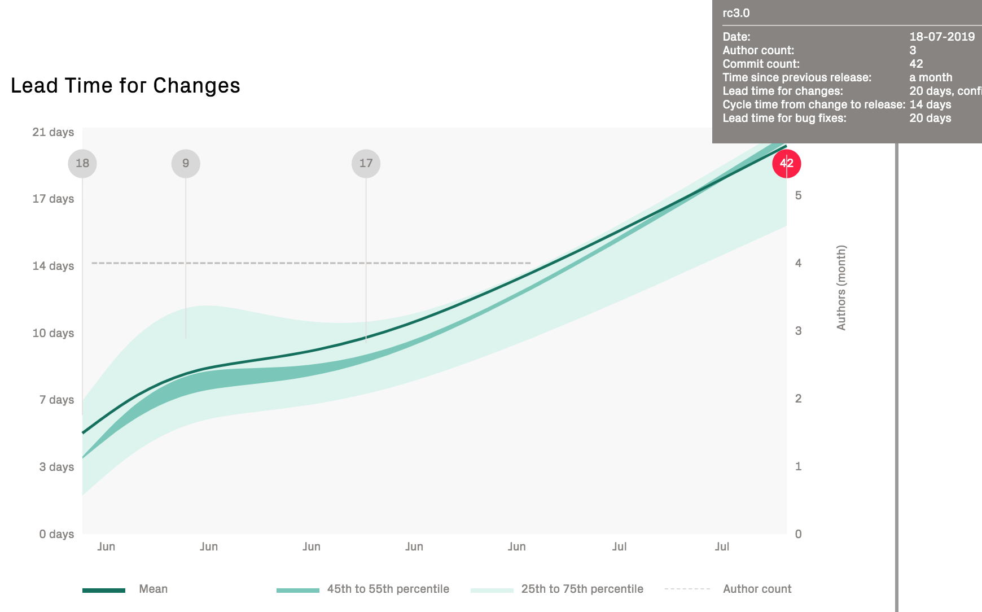This screenshot has height=612, width=982.
Task: Click the 18-07-2019 date value in tooltip
Action: (x=942, y=37)
